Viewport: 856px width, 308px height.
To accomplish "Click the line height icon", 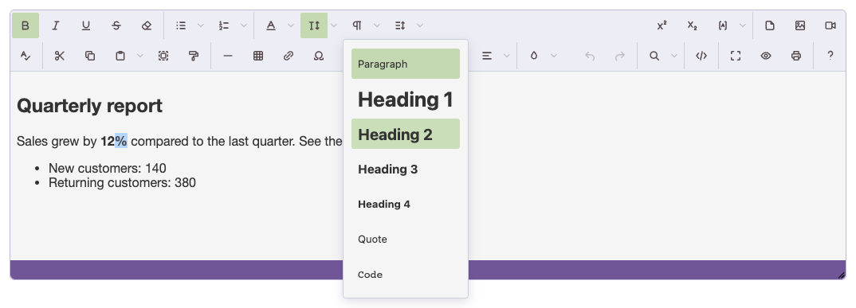I will point(400,25).
